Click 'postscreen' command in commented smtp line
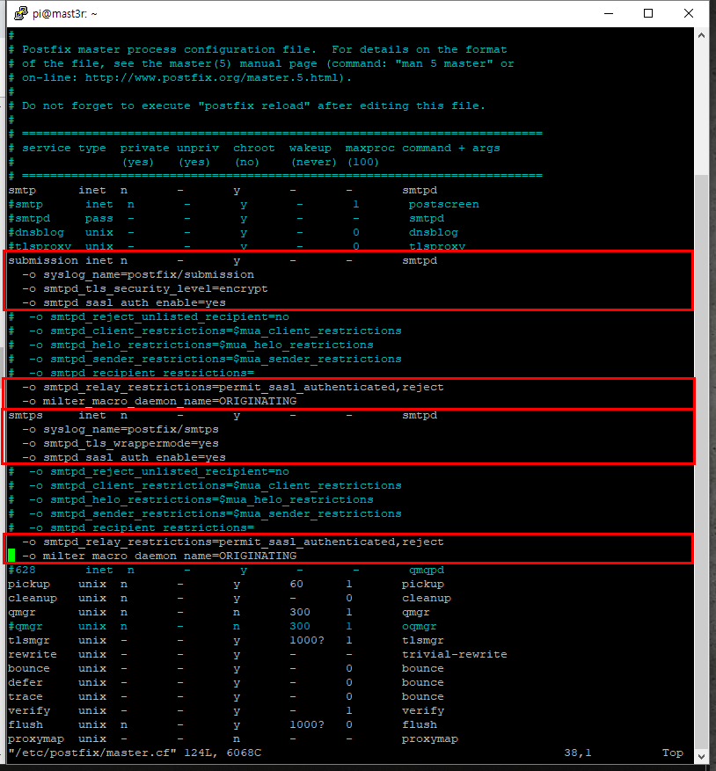Viewport: 716px width, 771px height. (444, 204)
